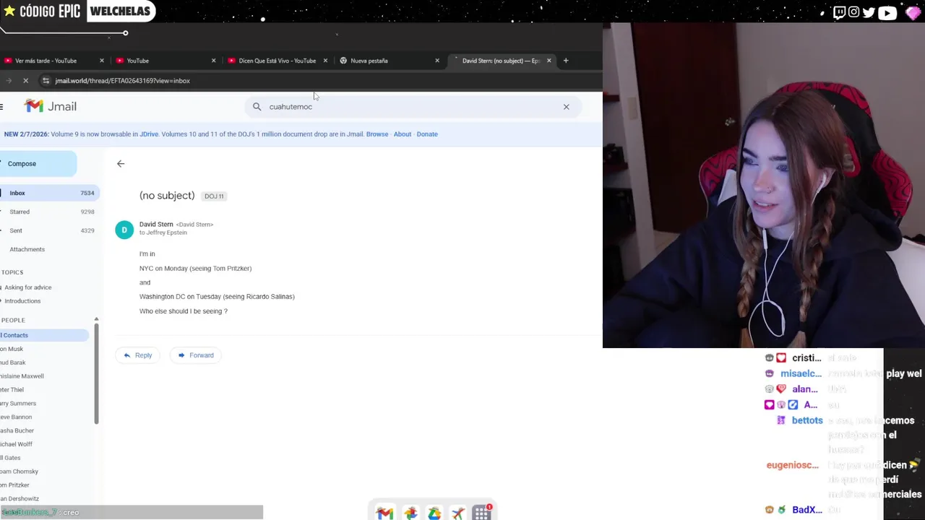Select Alan Dershowitz in People list

(x=20, y=499)
